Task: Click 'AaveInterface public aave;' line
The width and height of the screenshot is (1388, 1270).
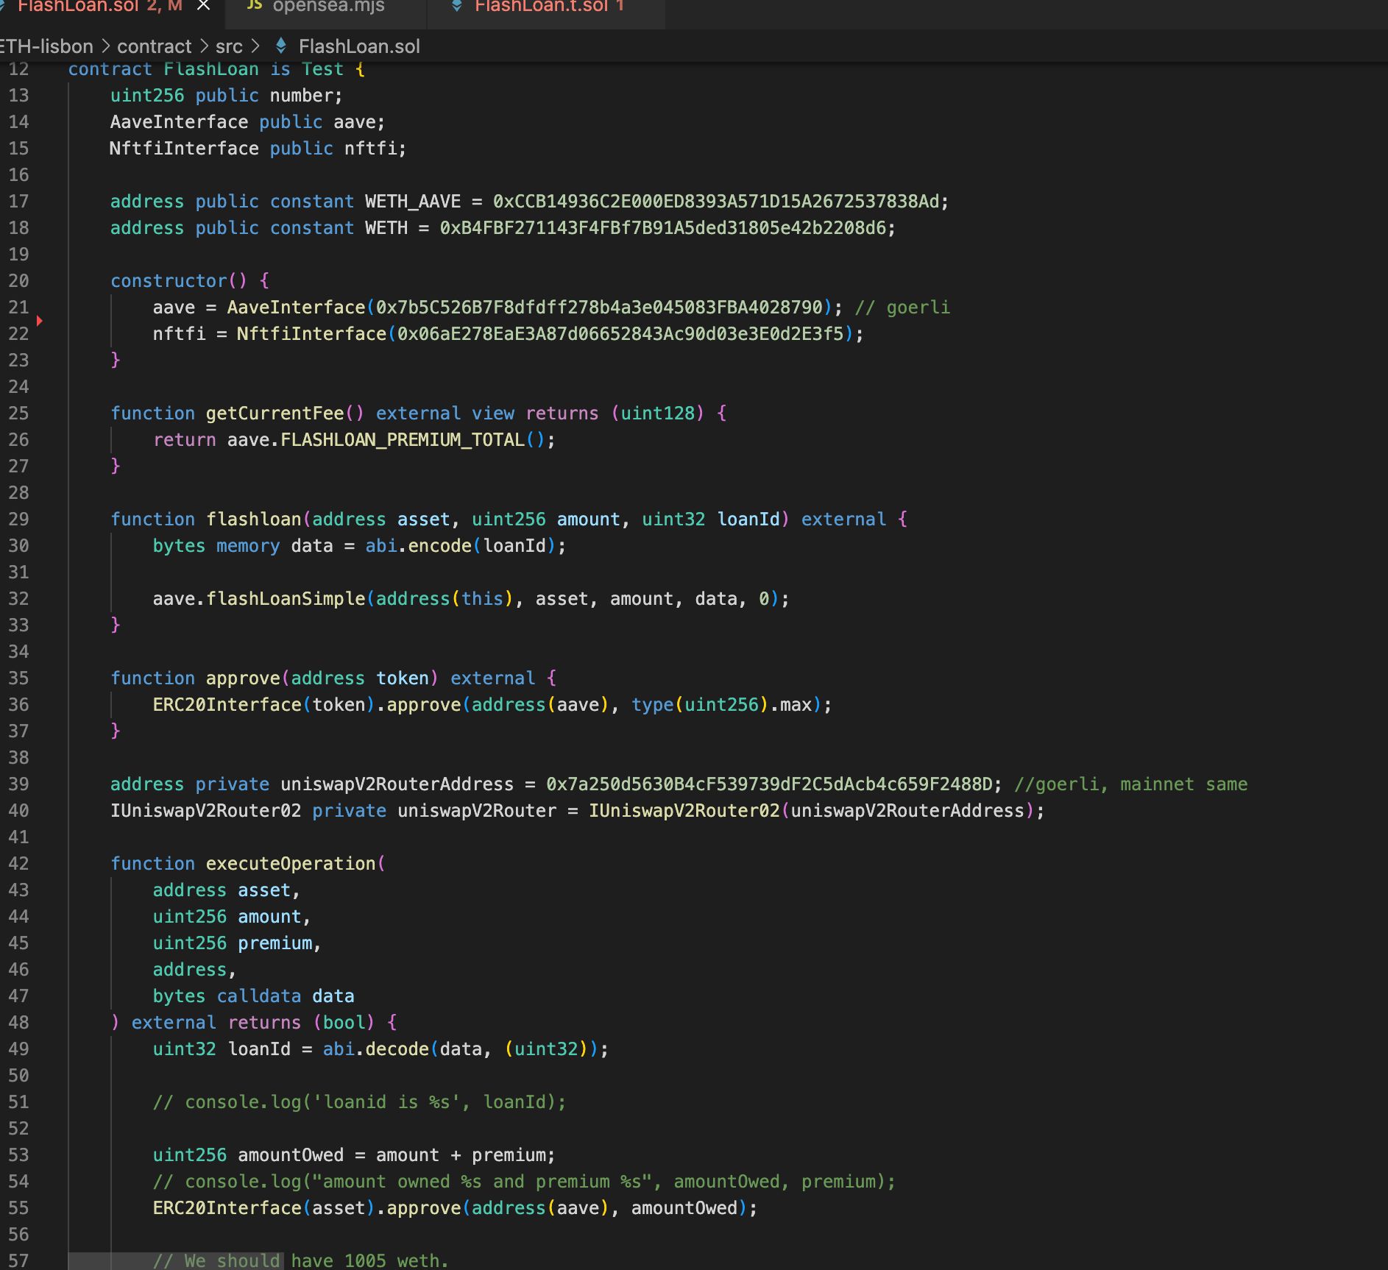Action: (247, 122)
